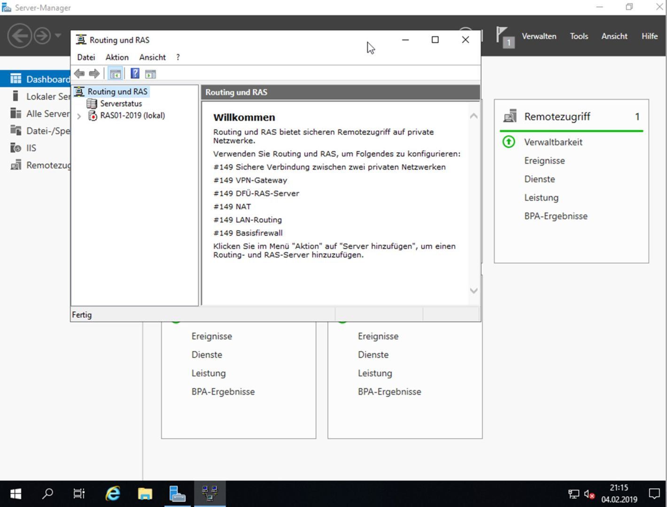The image size is (667, 507).
Task: Select Dashboard in Server-Manager sidebar
Action: tap(36, 79)
